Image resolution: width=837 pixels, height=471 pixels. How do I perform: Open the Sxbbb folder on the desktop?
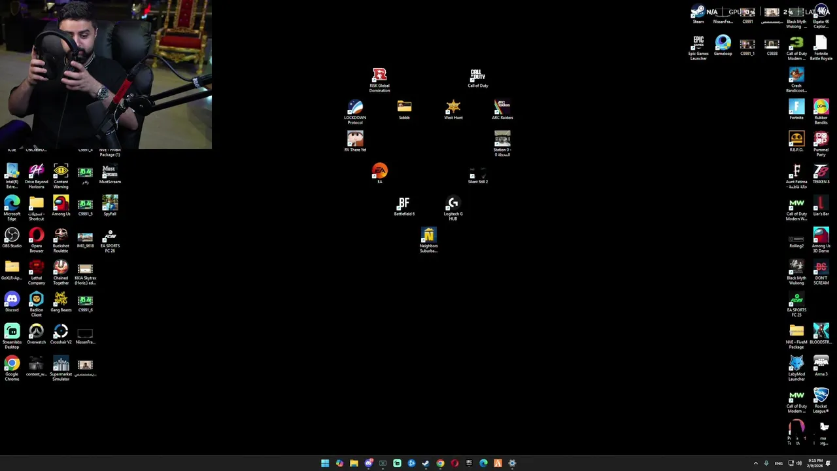click(404, 110)
